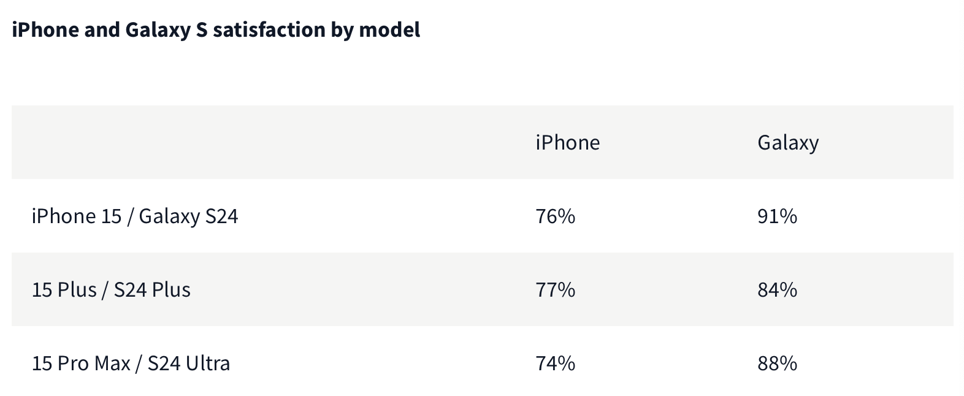Viewport: 964px width, 396px height.
Task: Select the Galaxy column header
Action: coord(788,143)
